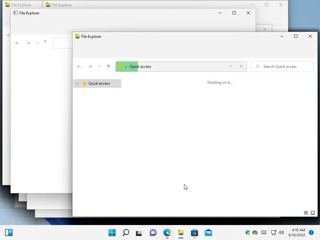Click title of second background File Explorer window

62,5
